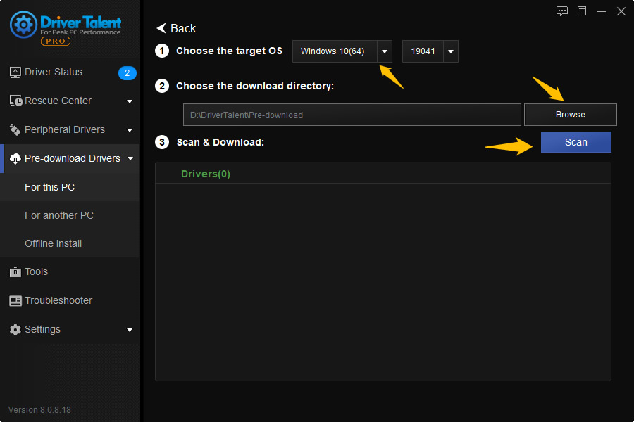Minimize the Driver Talent window

point(602,11)
